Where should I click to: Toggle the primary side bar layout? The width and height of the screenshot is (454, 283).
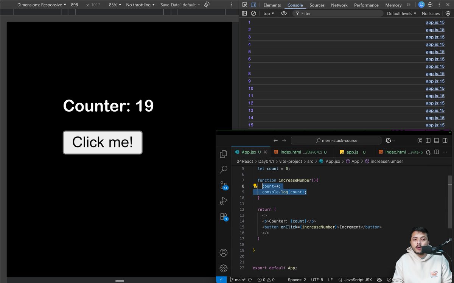[x=428, y=140]
